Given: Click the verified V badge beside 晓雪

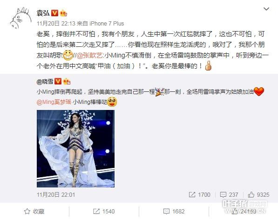Looking at the screenshot, I should (x=58, y=81).
